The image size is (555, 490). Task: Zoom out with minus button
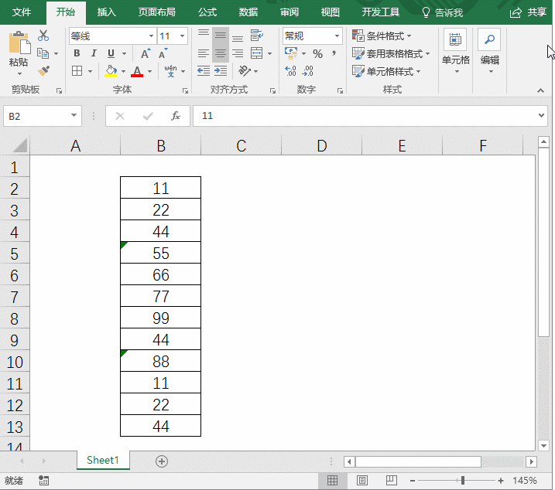413,481
